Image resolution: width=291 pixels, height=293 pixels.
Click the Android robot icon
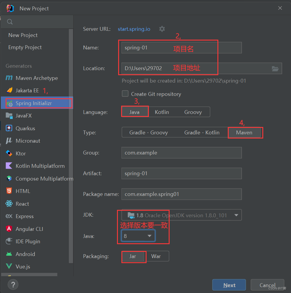tap(9, 254)
